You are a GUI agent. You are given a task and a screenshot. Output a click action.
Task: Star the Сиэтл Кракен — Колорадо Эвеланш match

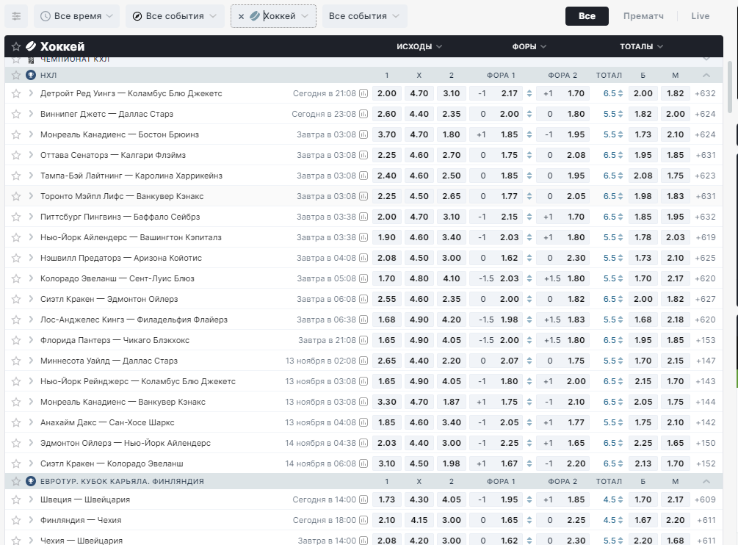click(x=16, y=463)
